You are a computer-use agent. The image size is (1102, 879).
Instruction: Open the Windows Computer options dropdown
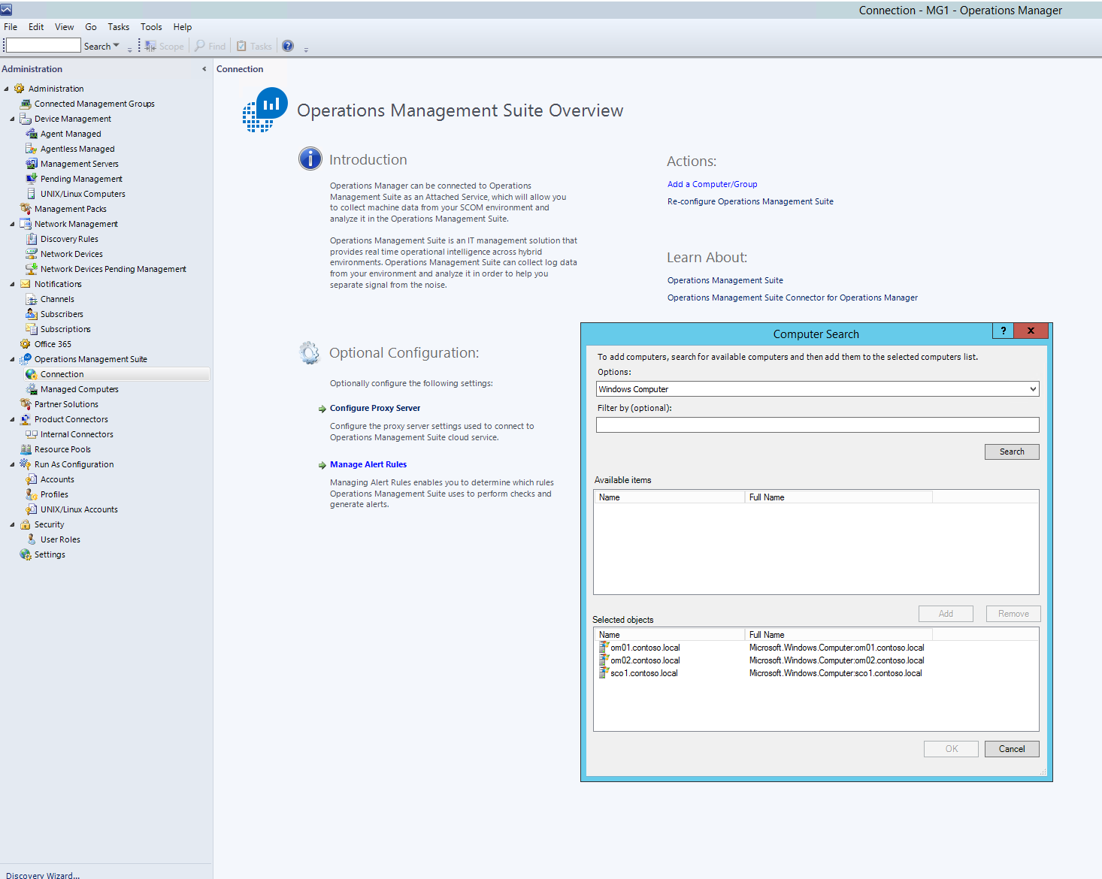click(x=1033, y=389)
